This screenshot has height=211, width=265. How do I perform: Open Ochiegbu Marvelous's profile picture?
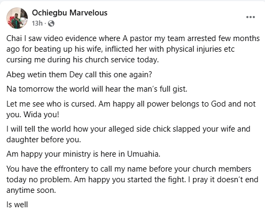[17, 18]
